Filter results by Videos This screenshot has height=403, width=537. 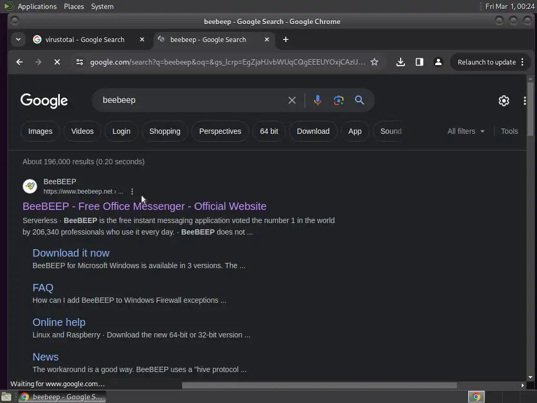click(x=82, y=131)
